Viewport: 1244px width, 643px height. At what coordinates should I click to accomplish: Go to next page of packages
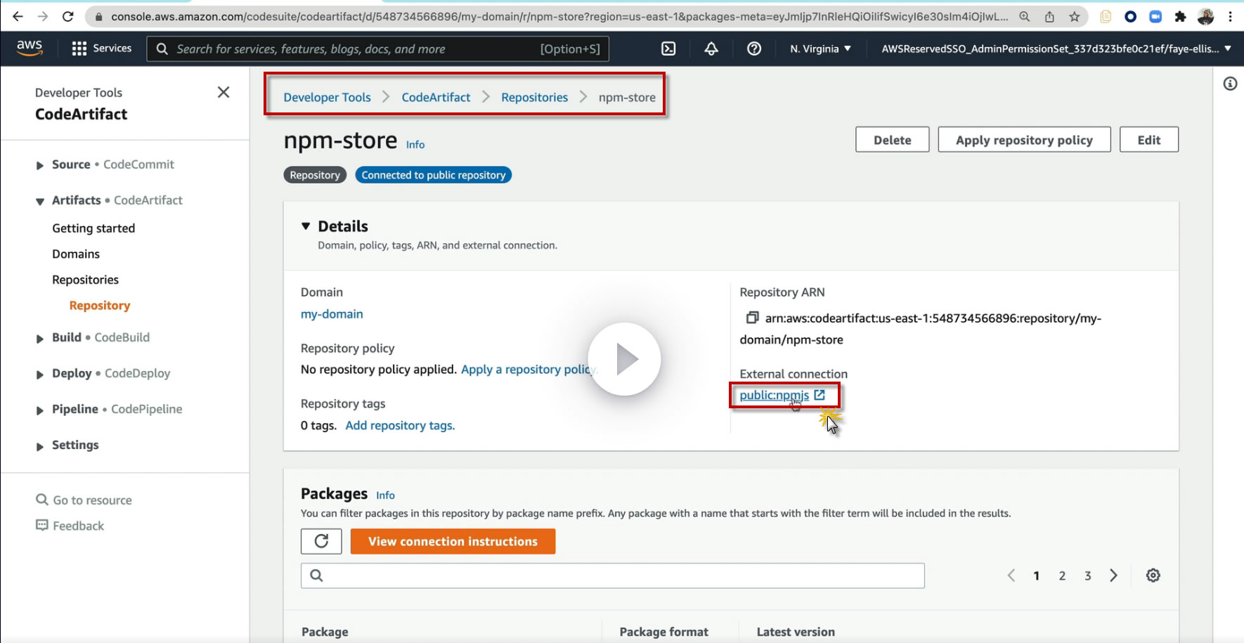click(1113, 576)
